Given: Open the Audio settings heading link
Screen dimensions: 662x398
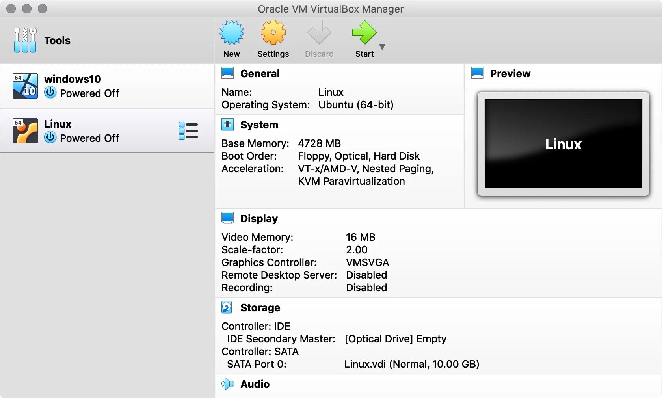Looking at the screenshot, I should click(255, 384).
